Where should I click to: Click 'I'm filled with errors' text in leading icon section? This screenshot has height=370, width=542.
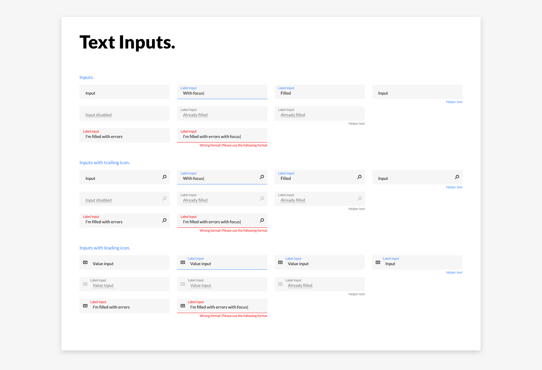[111, 307]
